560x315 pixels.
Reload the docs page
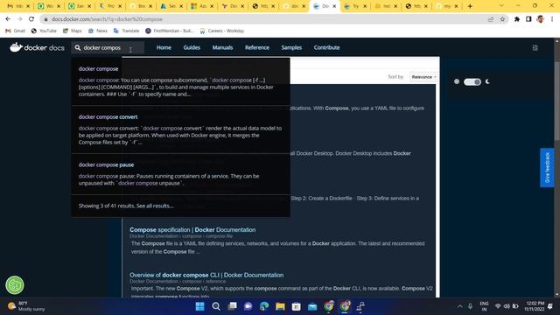pos(31,19)
